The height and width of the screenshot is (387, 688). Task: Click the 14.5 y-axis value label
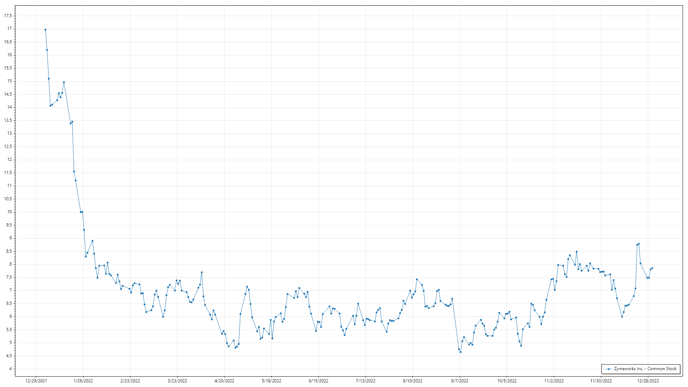point(8,94)
